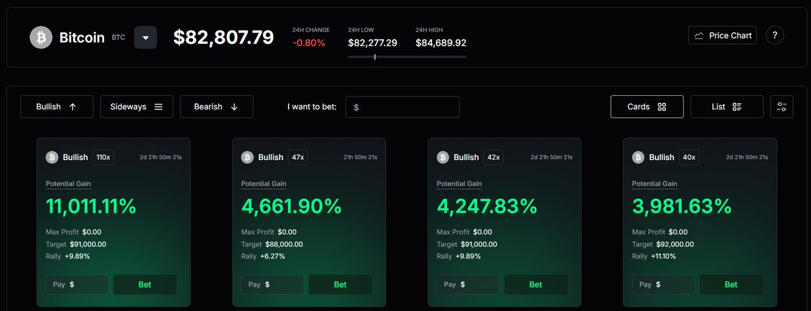Click Bitcoin icon on the 110x card
Viewport: 811px width, 311px height.
pos(52,157)
